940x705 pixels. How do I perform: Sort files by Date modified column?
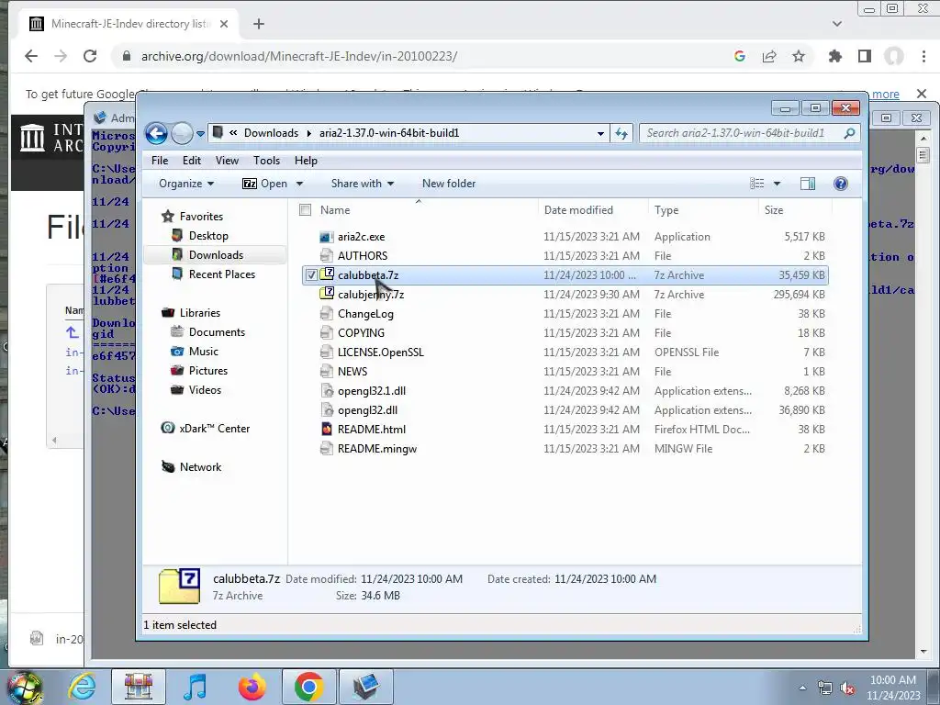point(578,210)
